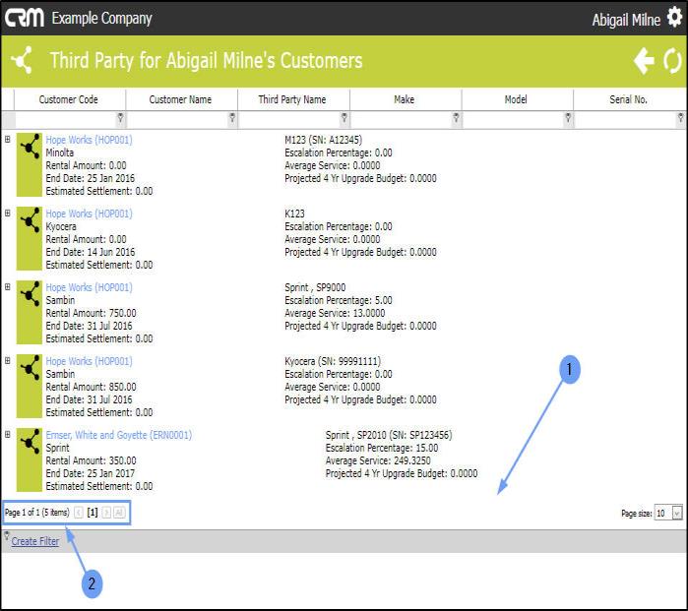Sort by Make column header
Viewport: 688px width, 611px height.
click(405, 99)
